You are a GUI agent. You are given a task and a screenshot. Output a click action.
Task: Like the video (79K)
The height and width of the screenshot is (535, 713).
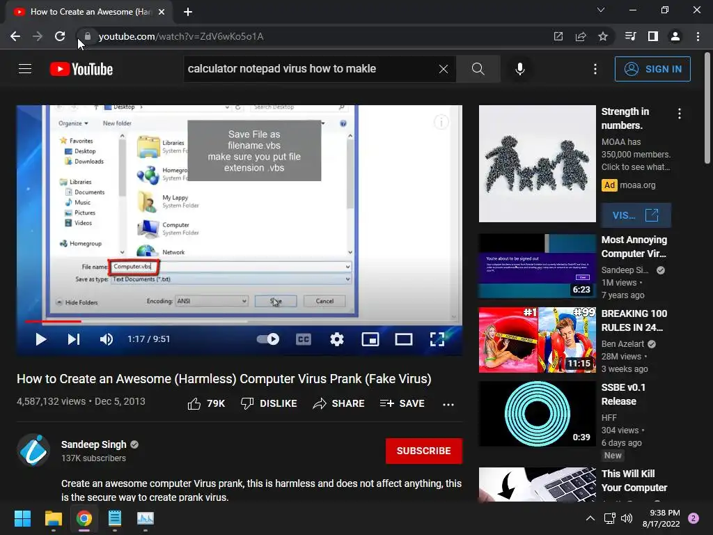click(206, 403)
